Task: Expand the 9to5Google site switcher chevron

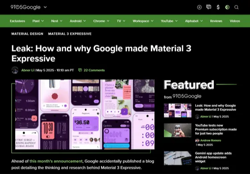Action: (45, 7)
